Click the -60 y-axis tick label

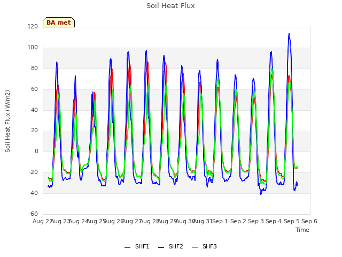click(33, 214)
